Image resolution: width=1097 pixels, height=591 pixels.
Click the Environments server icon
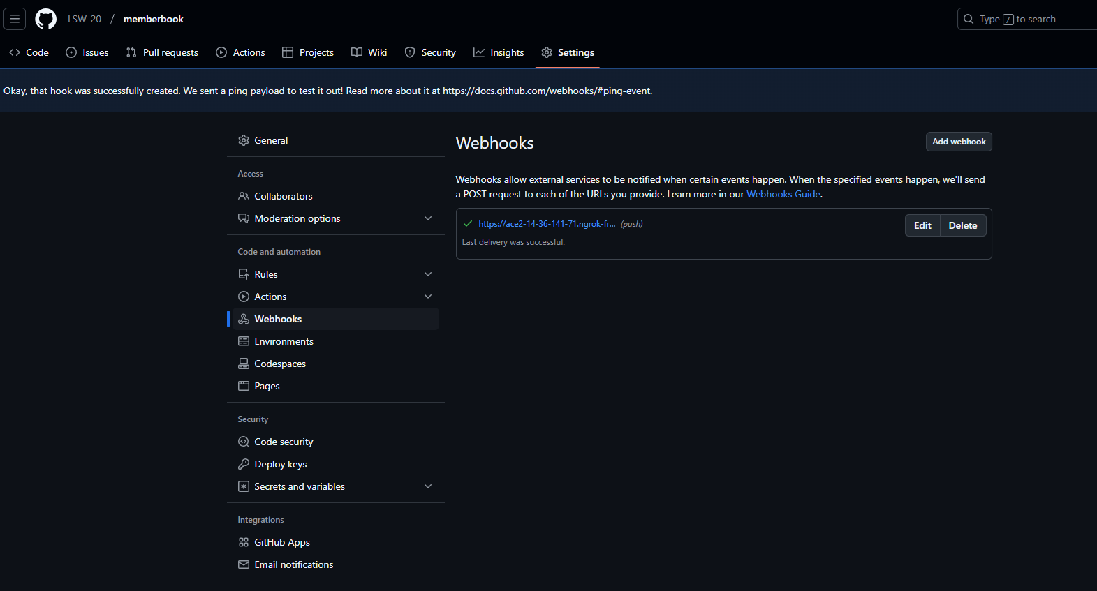click(x=244, y=341)
